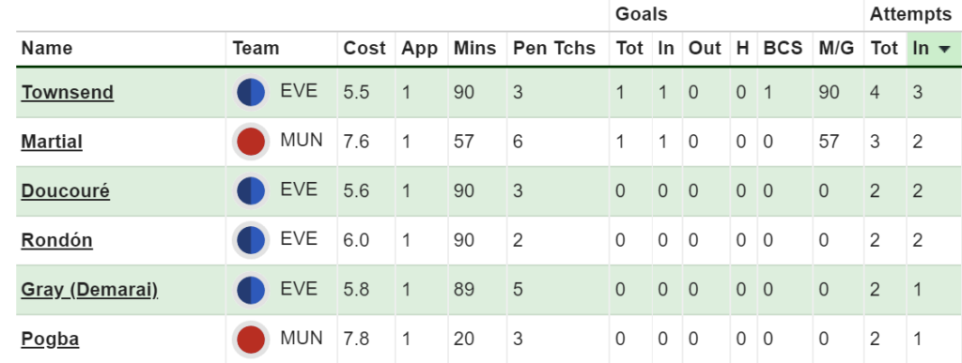Open Rondón player link

[57, 240]
